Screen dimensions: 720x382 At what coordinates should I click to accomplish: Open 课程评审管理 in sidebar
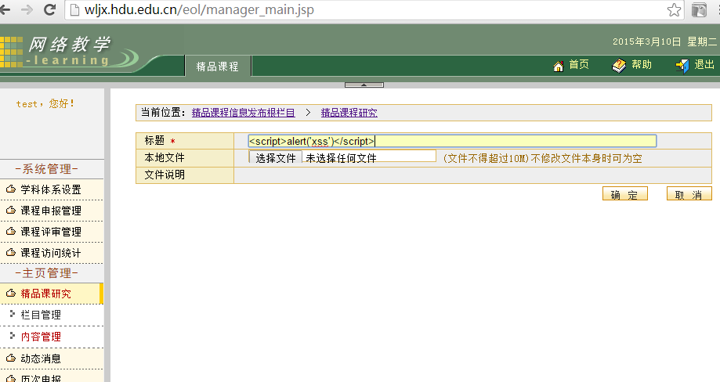click(51, 232)
